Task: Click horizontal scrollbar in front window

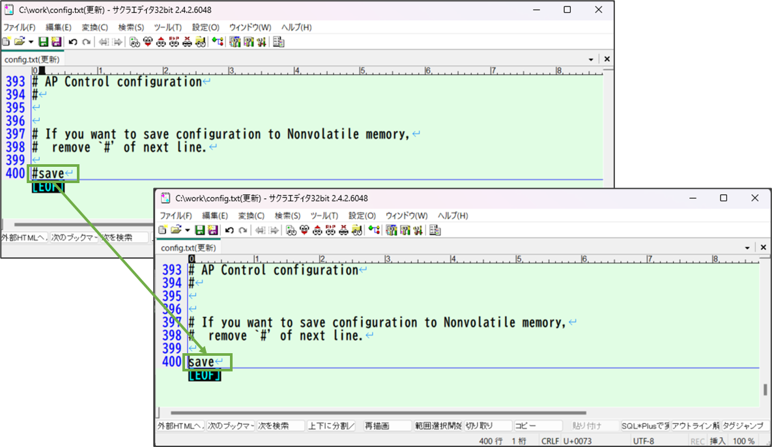Action: (378, 412)
